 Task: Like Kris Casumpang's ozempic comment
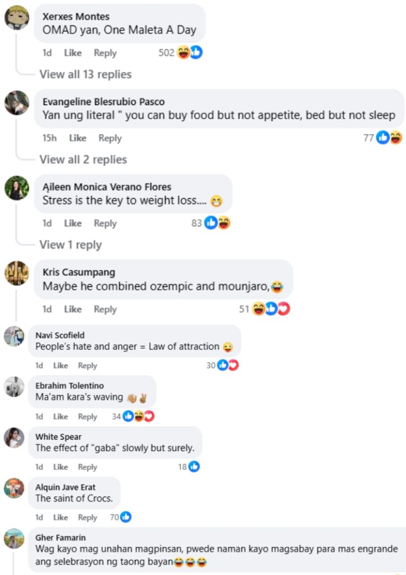coord(72,309)
